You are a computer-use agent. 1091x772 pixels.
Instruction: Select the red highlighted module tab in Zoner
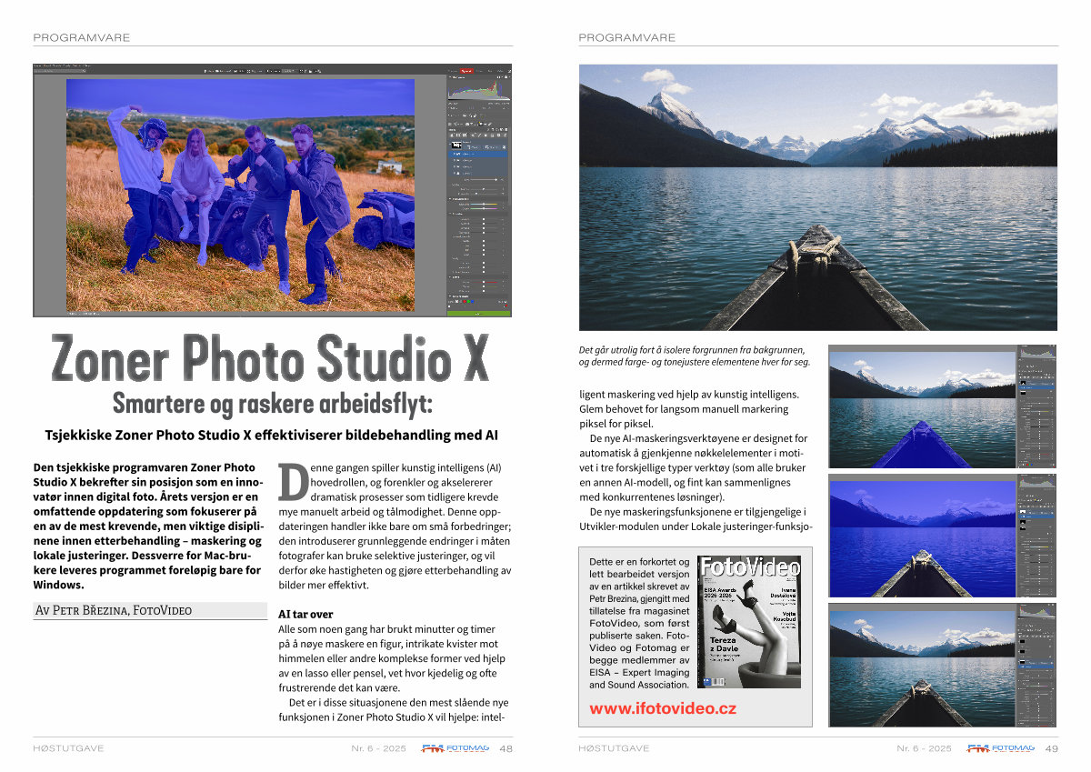pyautogui.click(x=467, y=70)
